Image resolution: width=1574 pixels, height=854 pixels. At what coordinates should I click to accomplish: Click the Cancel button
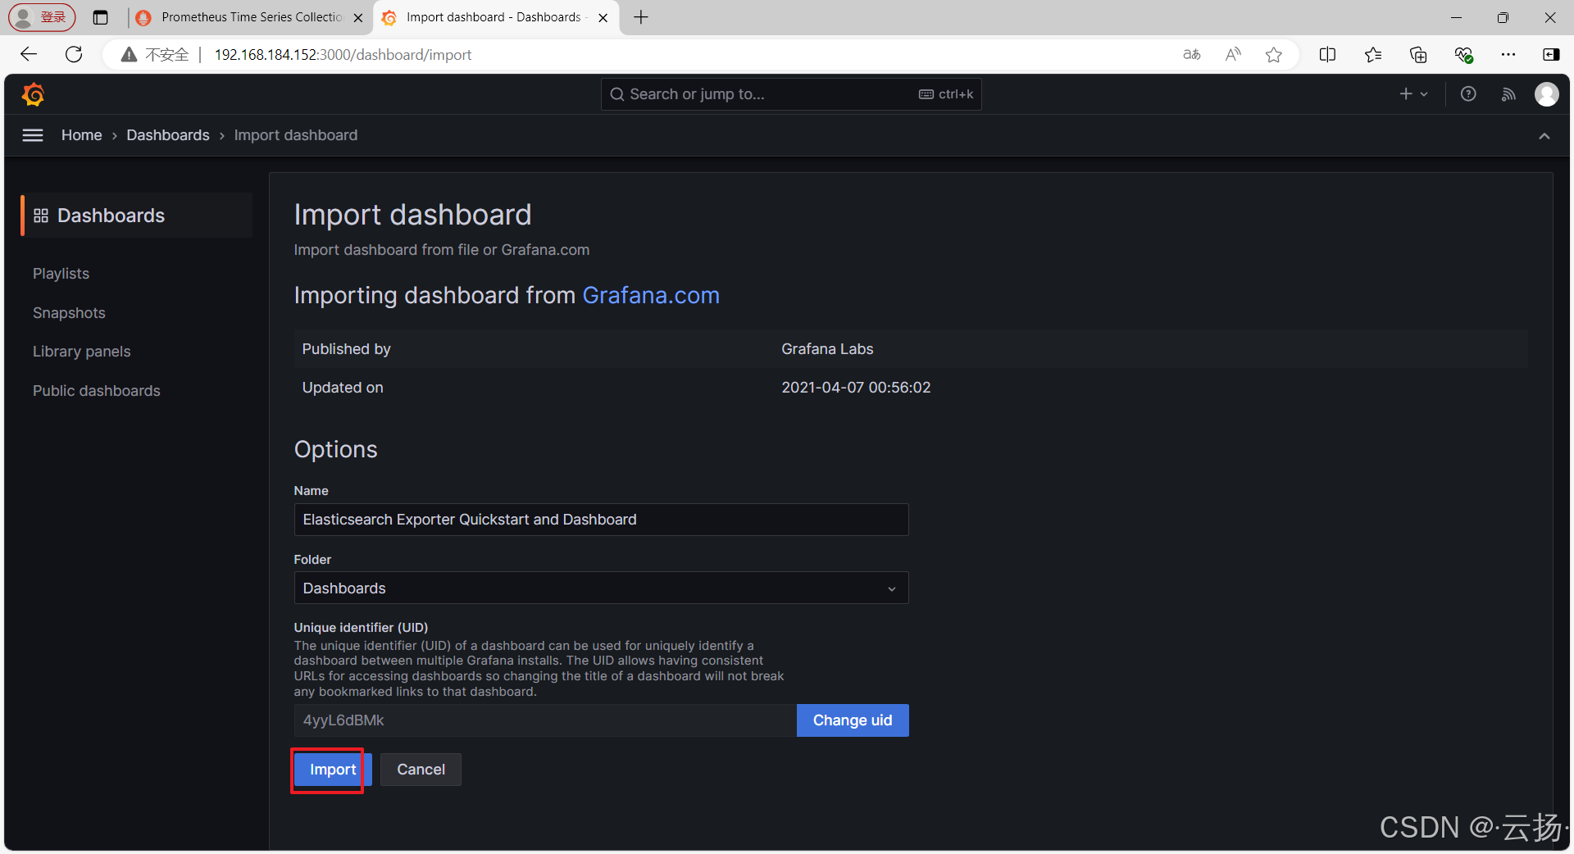(x=421, y=770)
